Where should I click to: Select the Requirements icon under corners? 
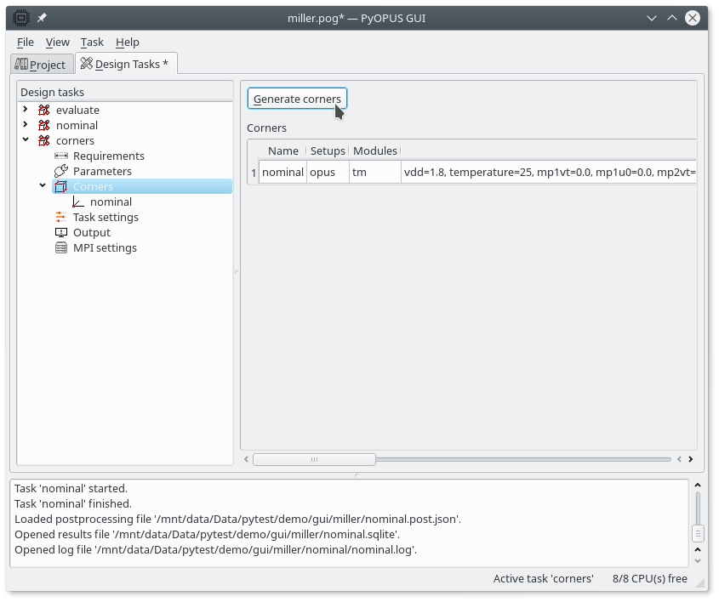coord(61,156)
